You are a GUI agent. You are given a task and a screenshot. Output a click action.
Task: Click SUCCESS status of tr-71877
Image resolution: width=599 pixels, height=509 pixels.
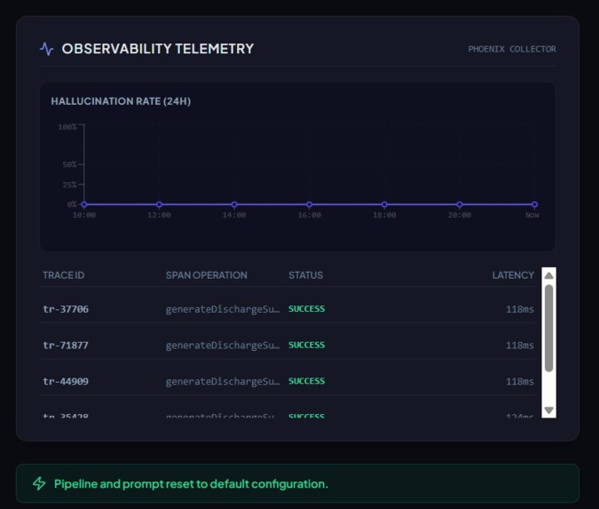click(307, 345)
